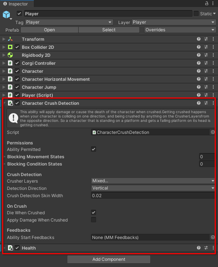This screenshot has height=267, width=218.
Task: Open the Crusher Layers dropdown
Action: pos(153,181)
